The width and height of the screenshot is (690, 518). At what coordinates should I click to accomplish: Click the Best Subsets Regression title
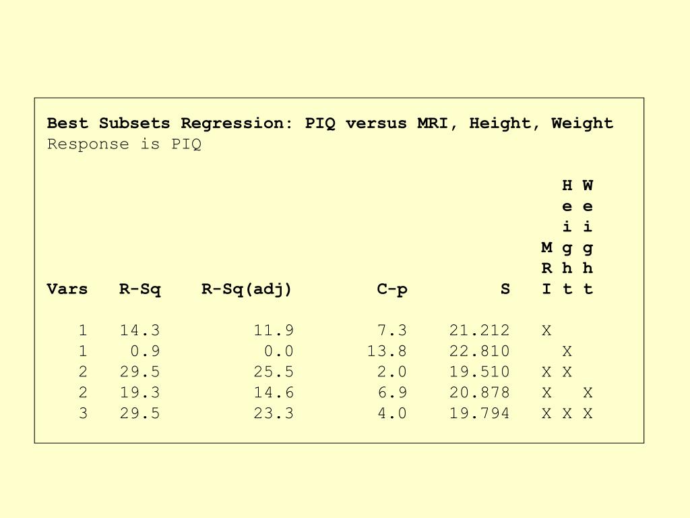[330, 123]
